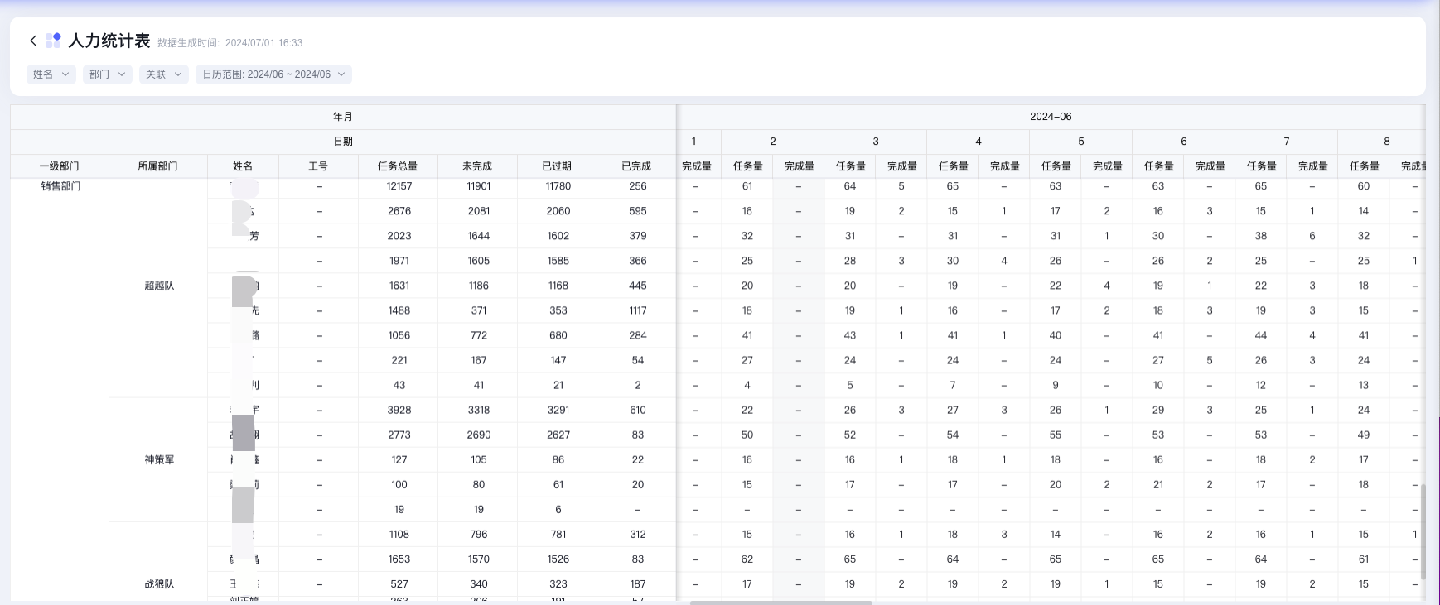Click the 2024-06 month header
The image size is (1440, 605).
click(1051, 117)
